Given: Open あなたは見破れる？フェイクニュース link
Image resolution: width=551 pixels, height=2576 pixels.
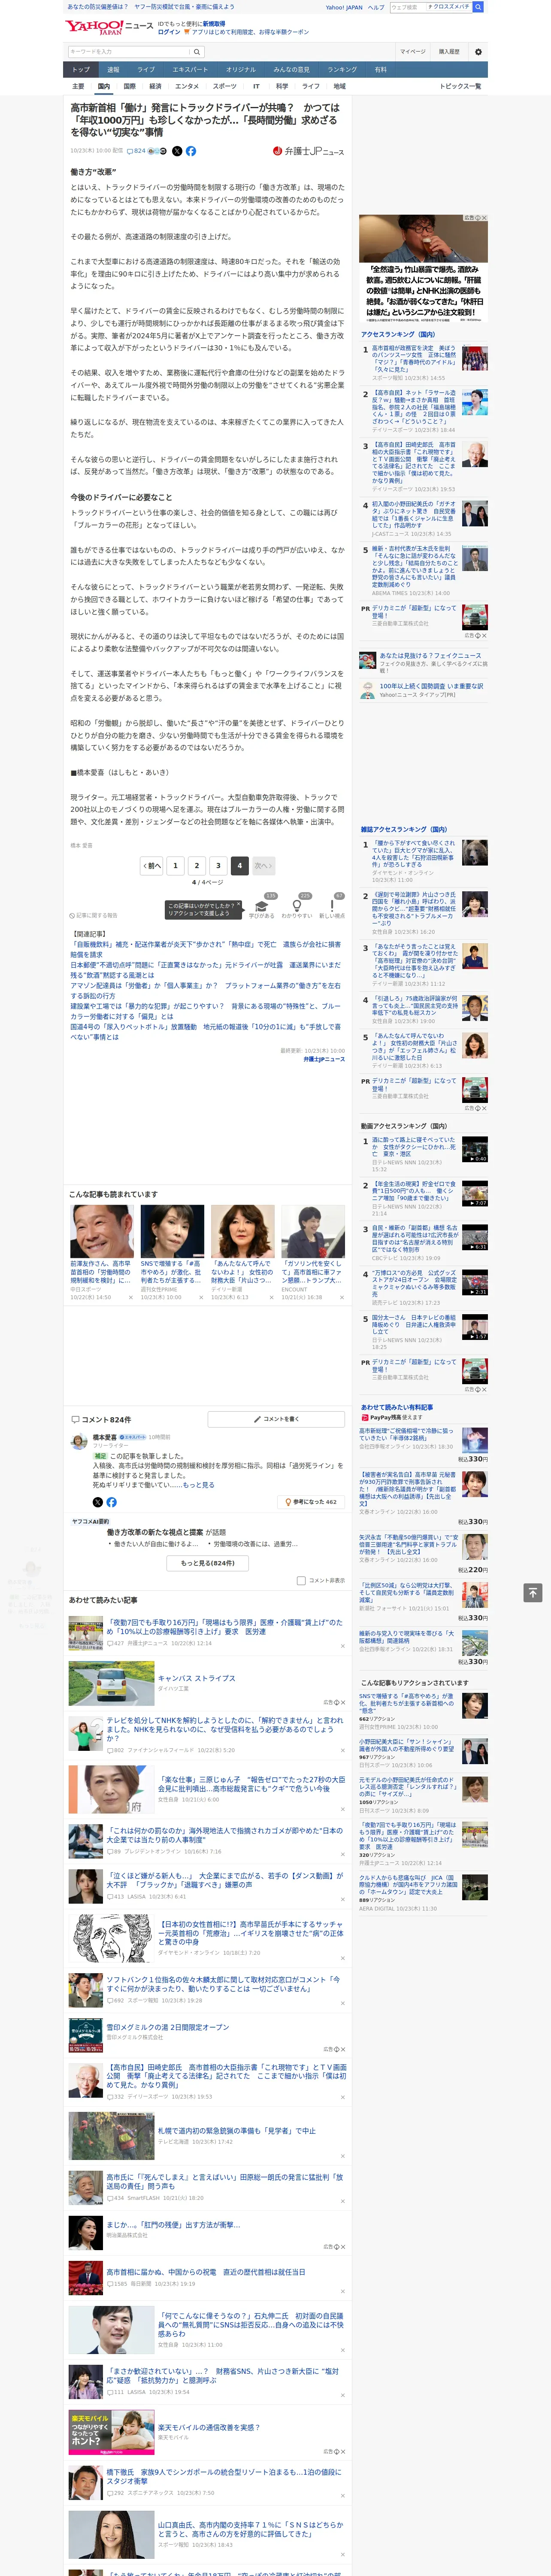Looking at the screenshot, I should (430, 656).
